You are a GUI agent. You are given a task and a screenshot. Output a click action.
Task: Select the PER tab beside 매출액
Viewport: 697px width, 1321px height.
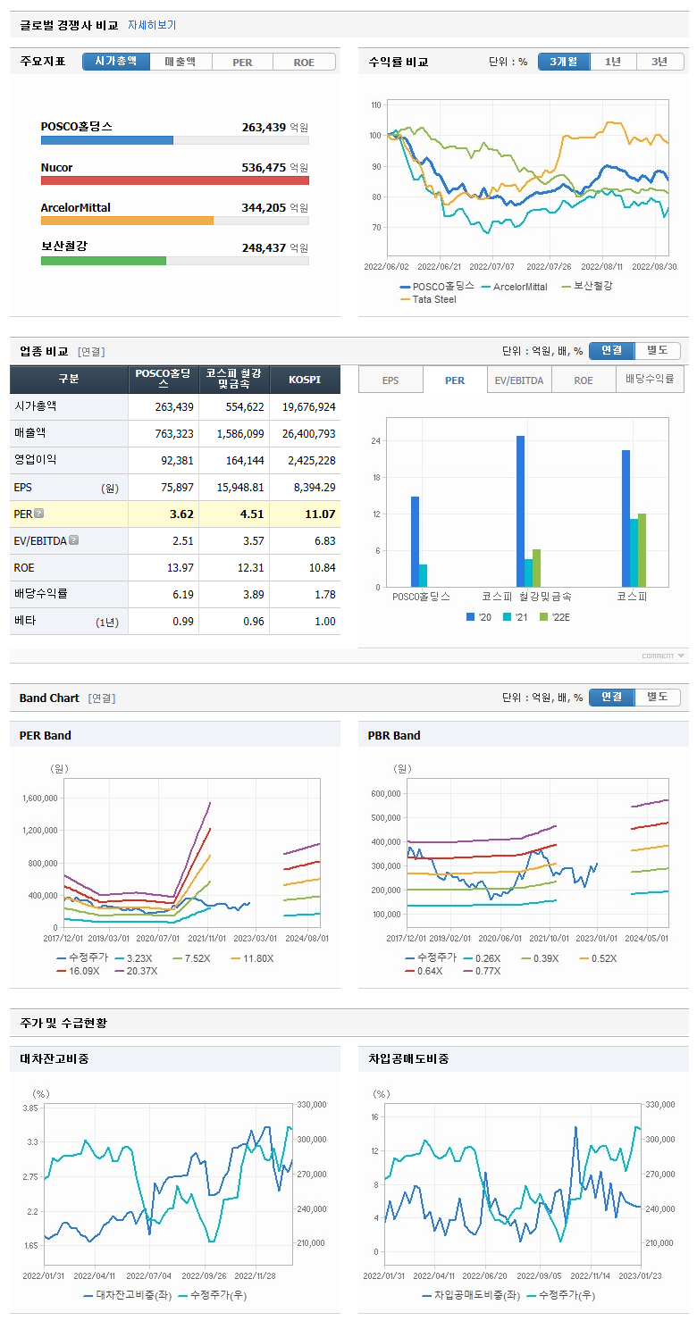242,62
